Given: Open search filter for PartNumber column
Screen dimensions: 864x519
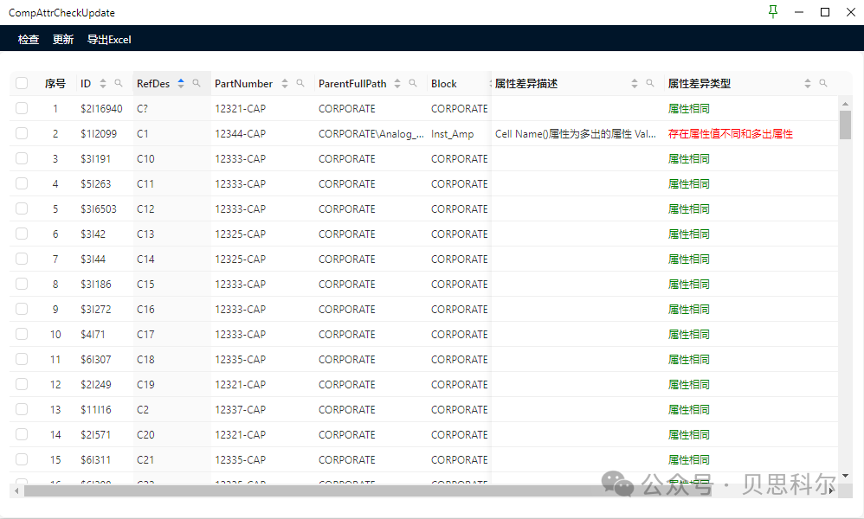Looking at the screenshot, I should (x=300, y=83).
